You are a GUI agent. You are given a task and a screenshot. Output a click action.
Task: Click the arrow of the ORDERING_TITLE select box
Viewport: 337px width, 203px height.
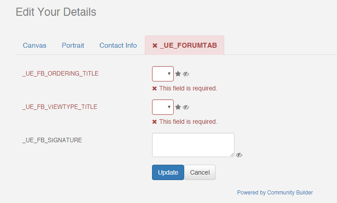(x=169, y=74)
